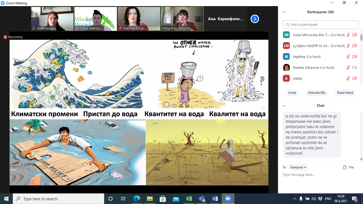Viewport: 363px width, 204px height.
Task: Open the volume control in tray
Action: click(314, 199)
